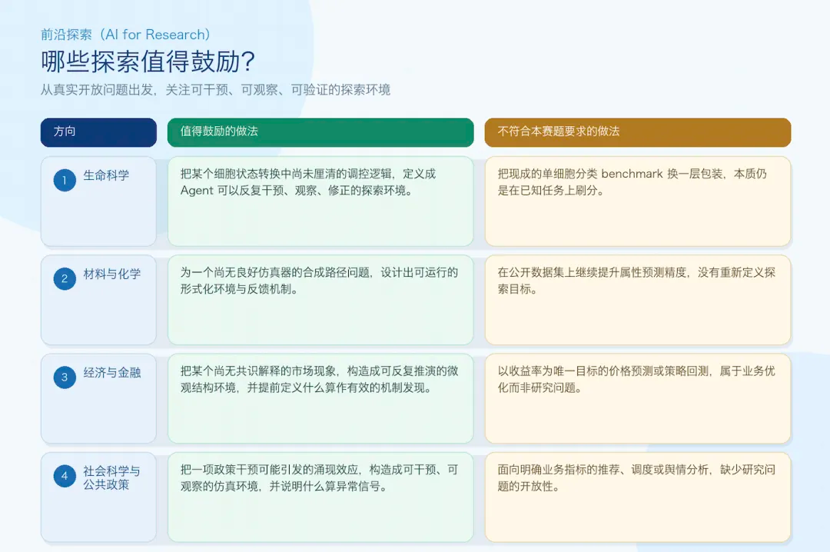Select orange card about 单细胞分类 benchmark
This screenshot has height=552, width=830.
coord(637,201)
